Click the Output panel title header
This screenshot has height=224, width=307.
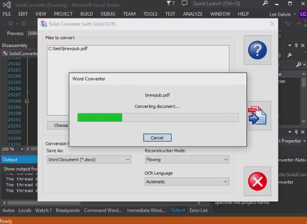pyautogui.click(x=19, y=160)
